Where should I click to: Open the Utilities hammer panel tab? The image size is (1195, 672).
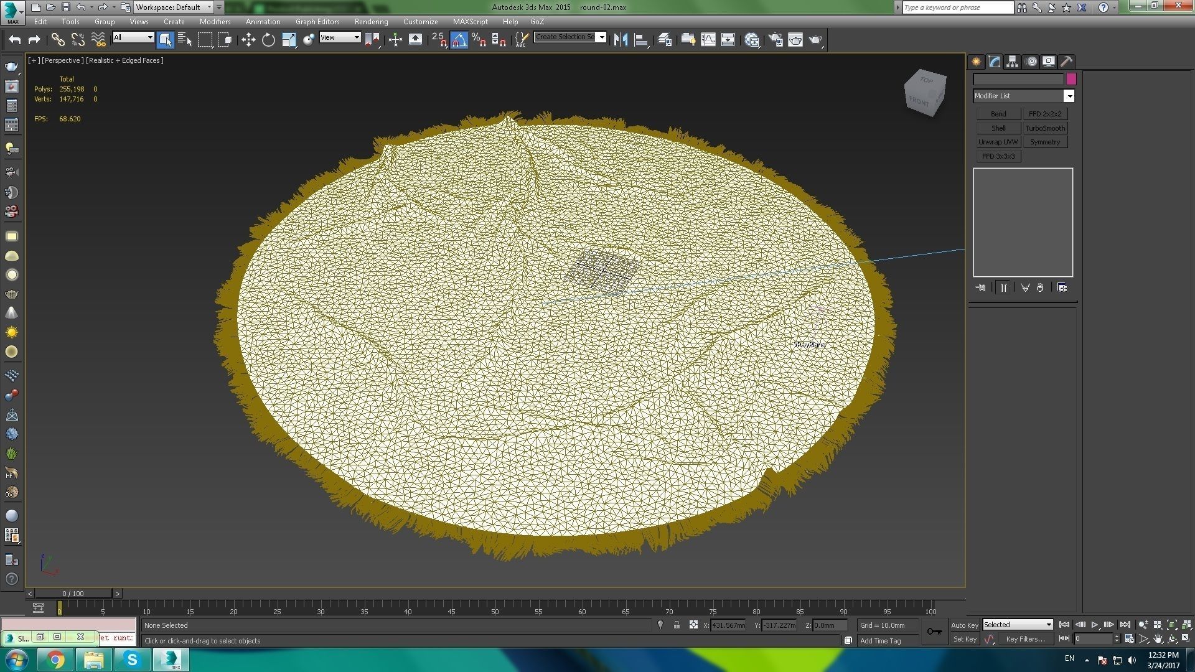point(1066,62)
